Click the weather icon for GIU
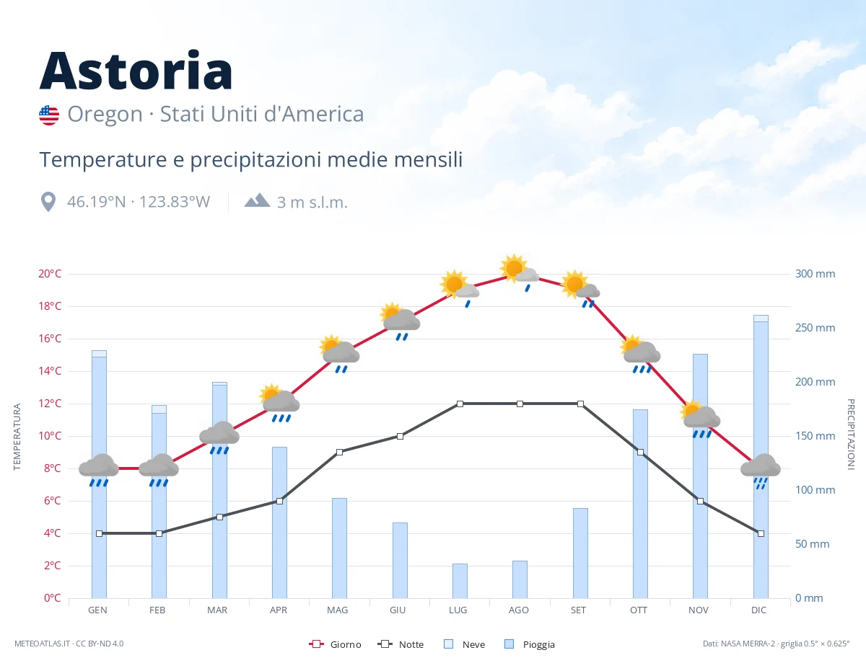Screen dimensions: 866x663 [x=400, y=321]
